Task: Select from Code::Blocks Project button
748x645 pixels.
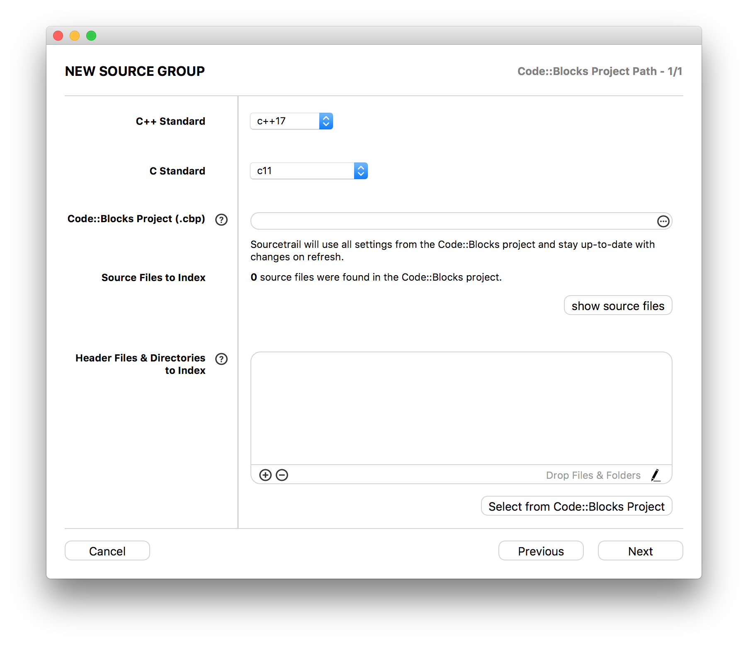Action: (x=576, y=506)
